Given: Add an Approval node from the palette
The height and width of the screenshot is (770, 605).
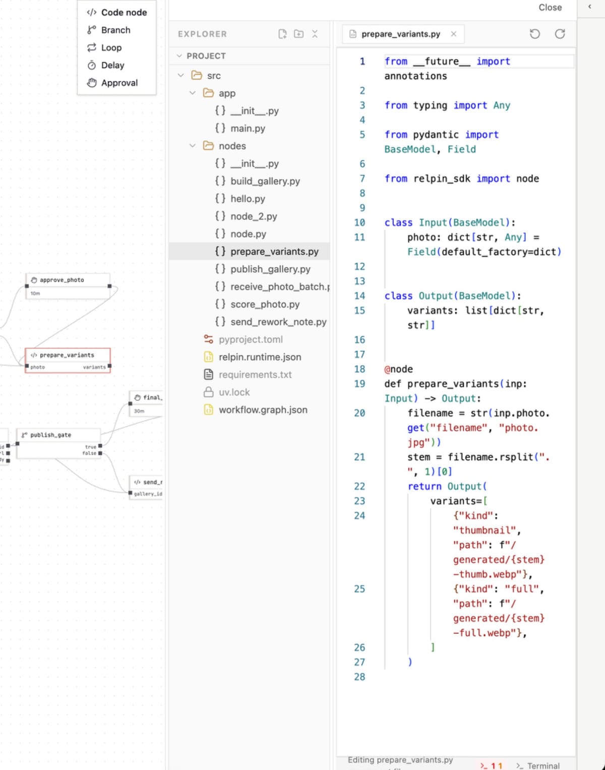Looking at the screenshot, I should pyautogui.click(x=116, y=83).
